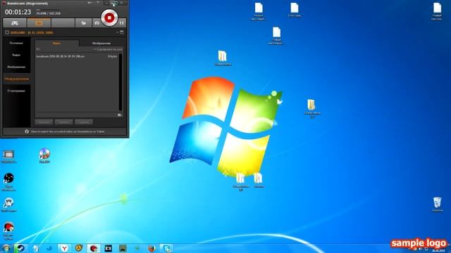Image resolution: width=451 pixels, height=253 pixels.
Task: Open Видео section in Bandicam sidebar
Action: tap(16, 55)
